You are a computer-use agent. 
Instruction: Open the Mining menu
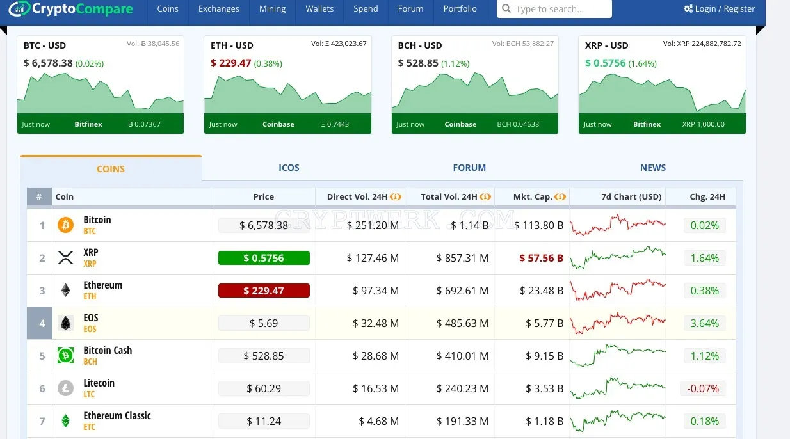(x=273, y=9)
